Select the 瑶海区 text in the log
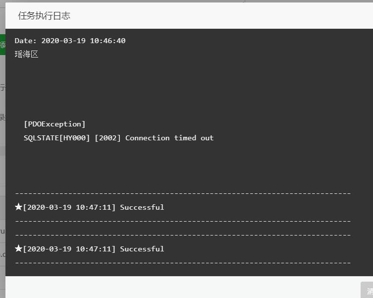The image size is (373, 298). click(27, 55)
